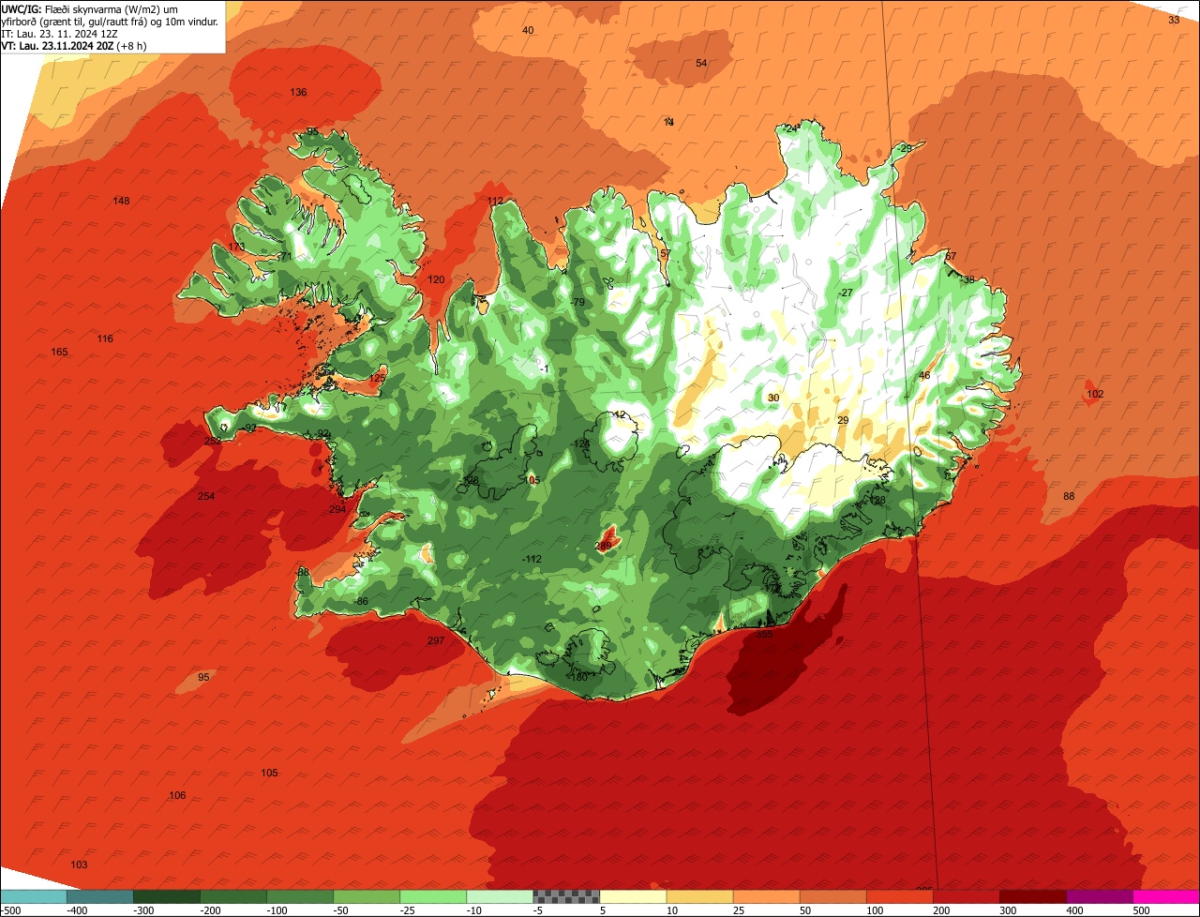Select the yellow-orange 10 to 25 legend swatch
1200x917 pixels.
[699, 896]
